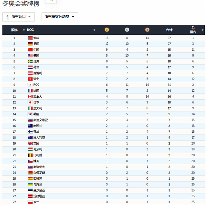Click the Czech flag icon
Screen dimensions: 206x206
point(30,161)
